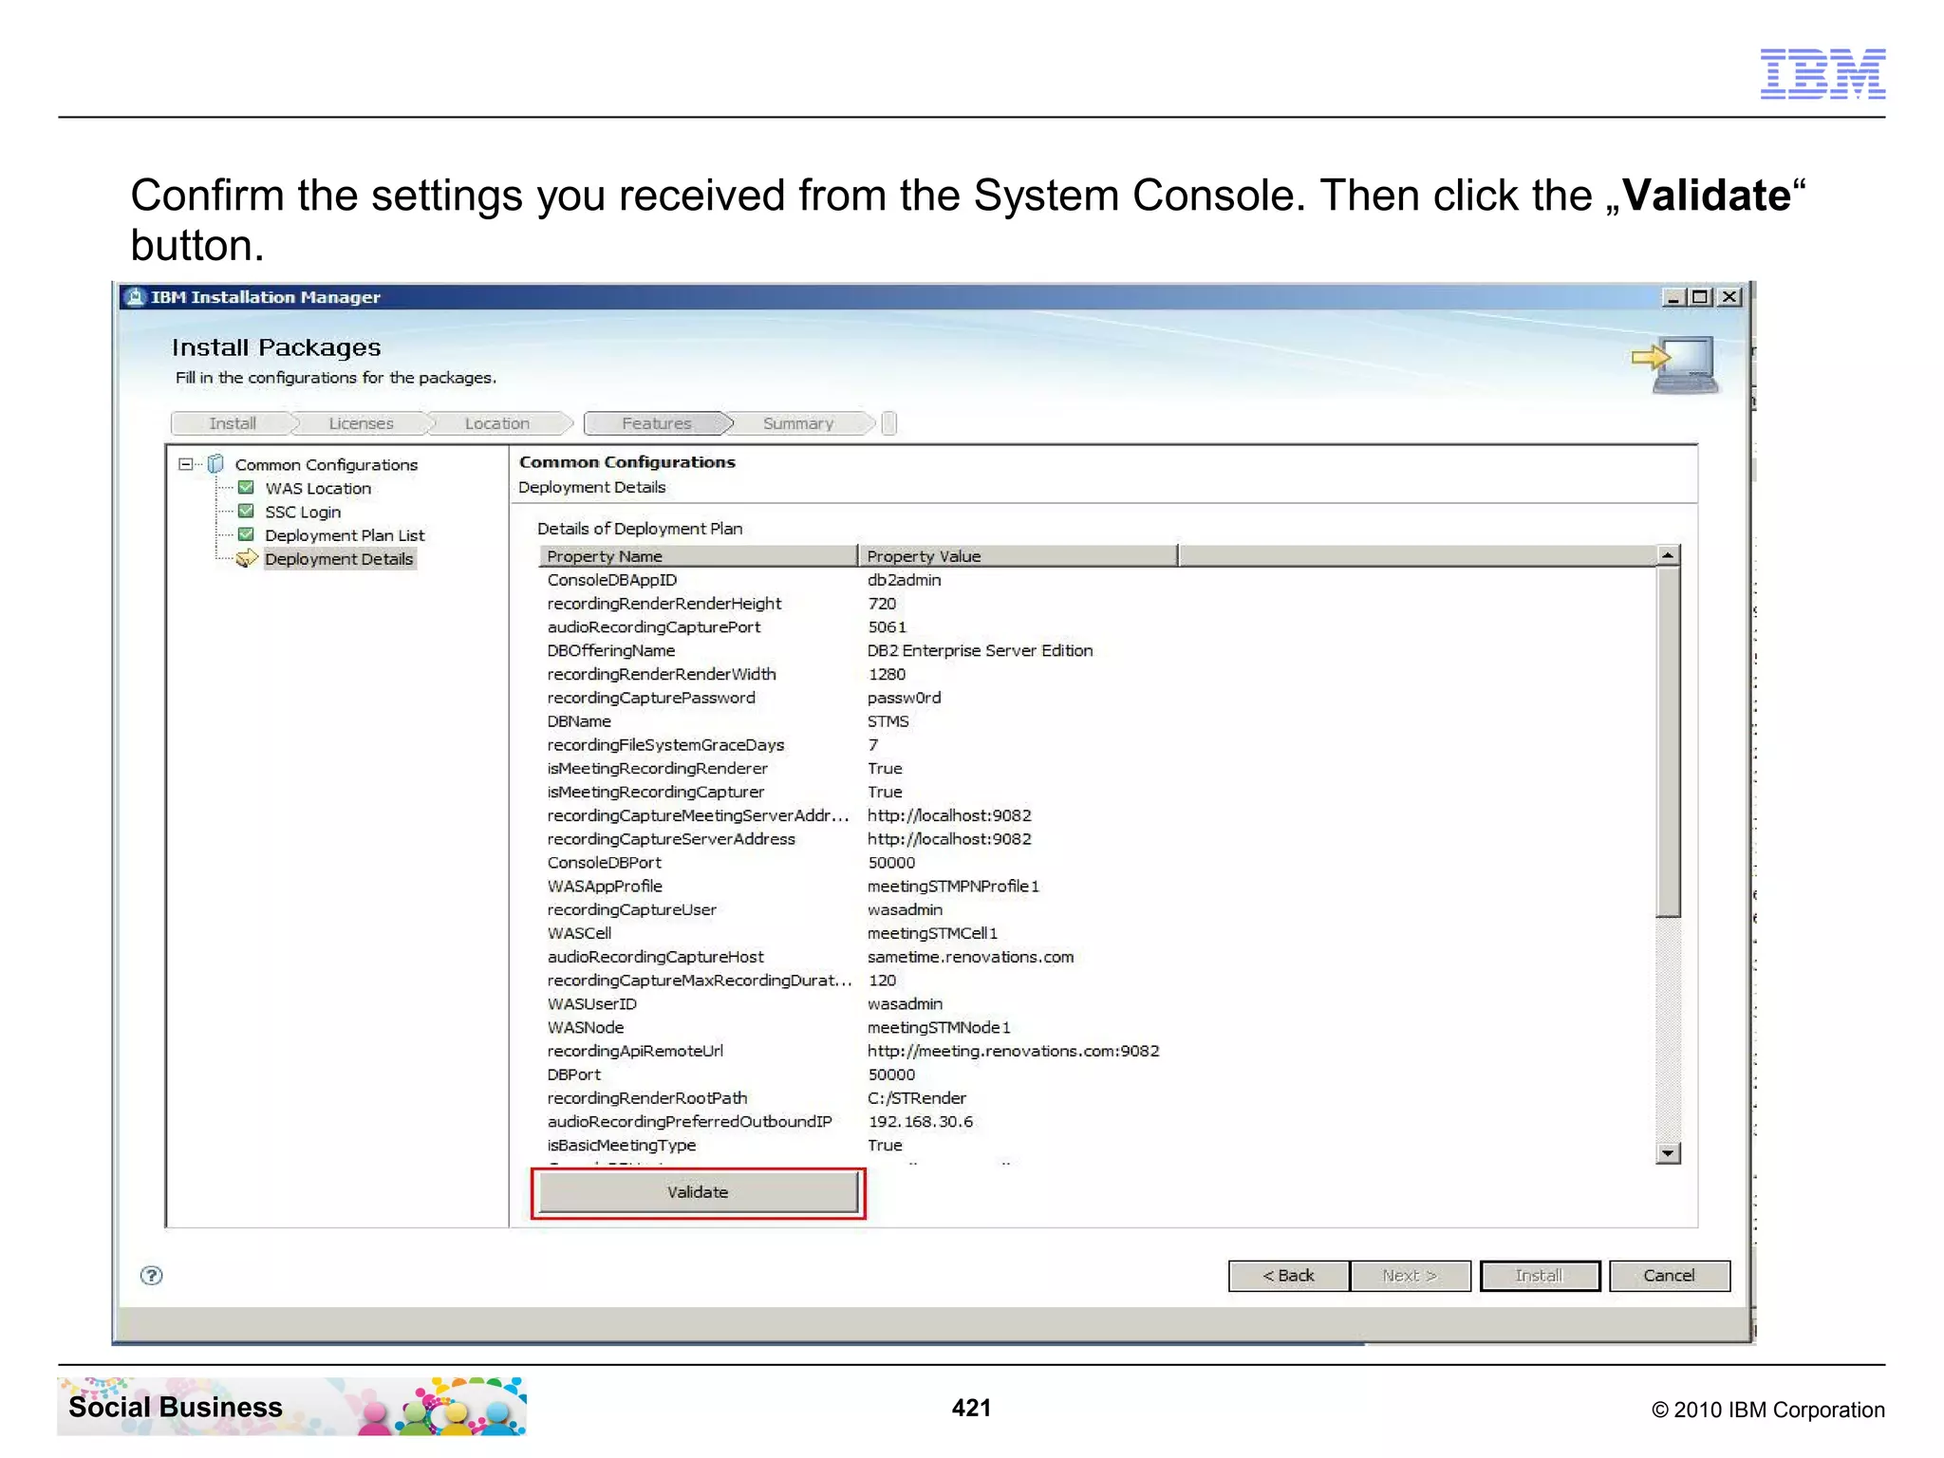Click the Deployment Plan List check icon
1944x1458 pixels.
(246, 534)
